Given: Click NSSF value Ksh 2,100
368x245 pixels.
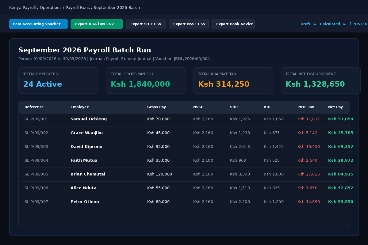Looking at the screenshot, I should point(203,160).
